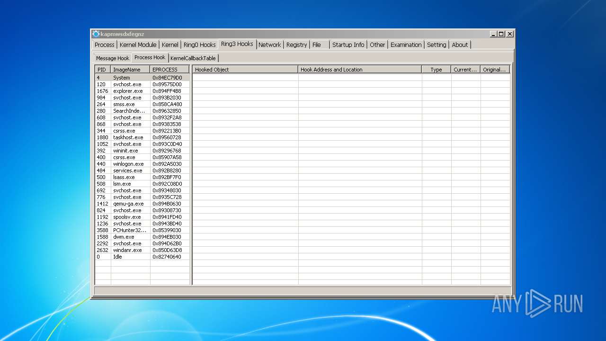Close the kapmwsdxfegnz window
606x341 pixels.
pyautogui.click(x=510, y=34)
